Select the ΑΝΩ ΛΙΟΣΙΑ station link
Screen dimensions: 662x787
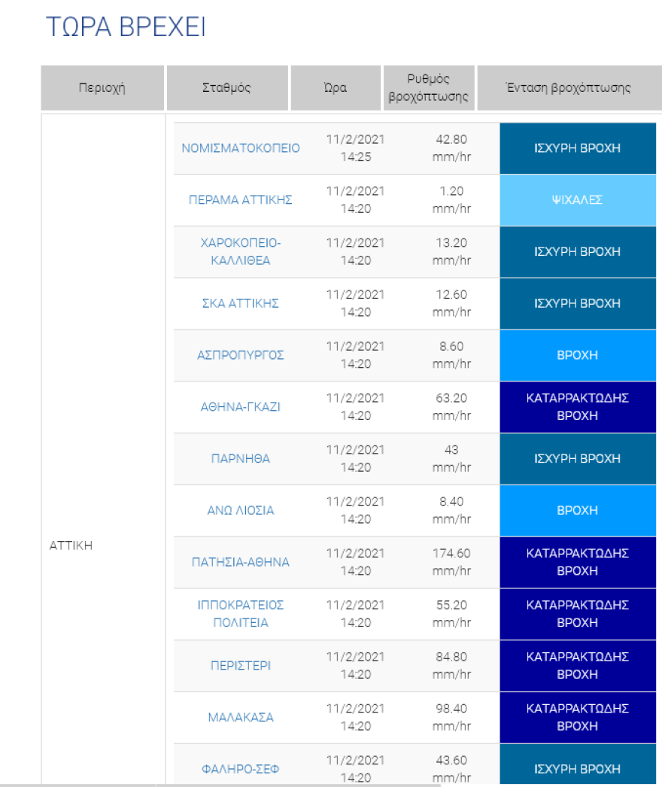point(241,511)
